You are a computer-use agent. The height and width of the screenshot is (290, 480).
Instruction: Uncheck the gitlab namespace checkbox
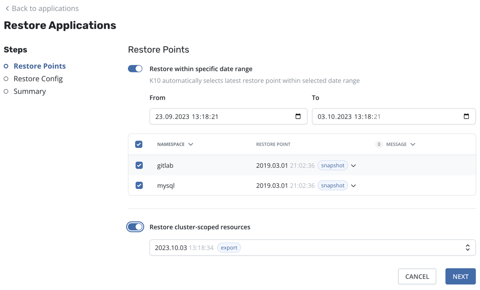pyautogui.click(x=139, y=166)
